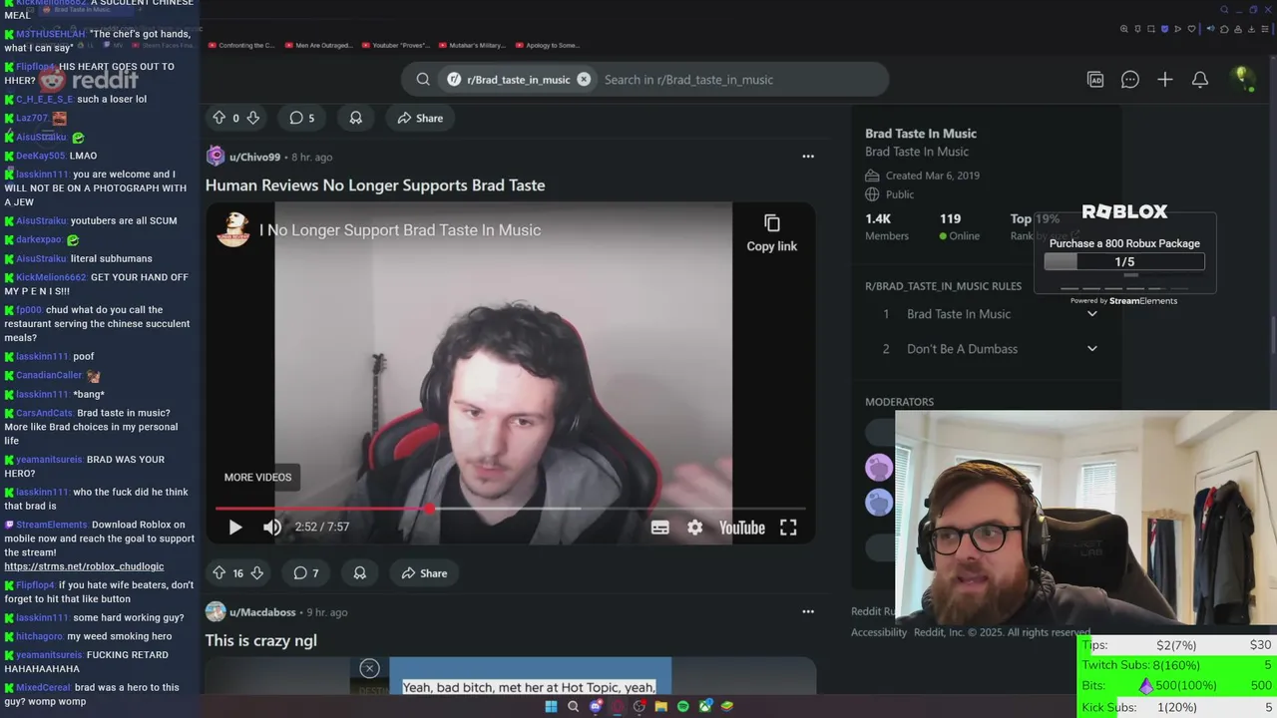Watch on YouTube via the logo
1277x718 pixels.
tap(742, 528)
